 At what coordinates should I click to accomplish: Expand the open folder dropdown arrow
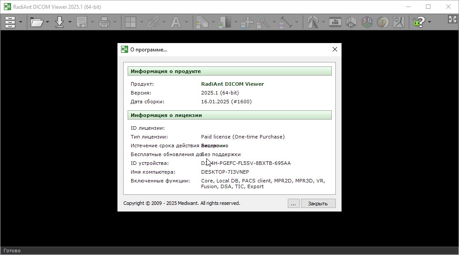pyautogui.click(x=48, y=22)
